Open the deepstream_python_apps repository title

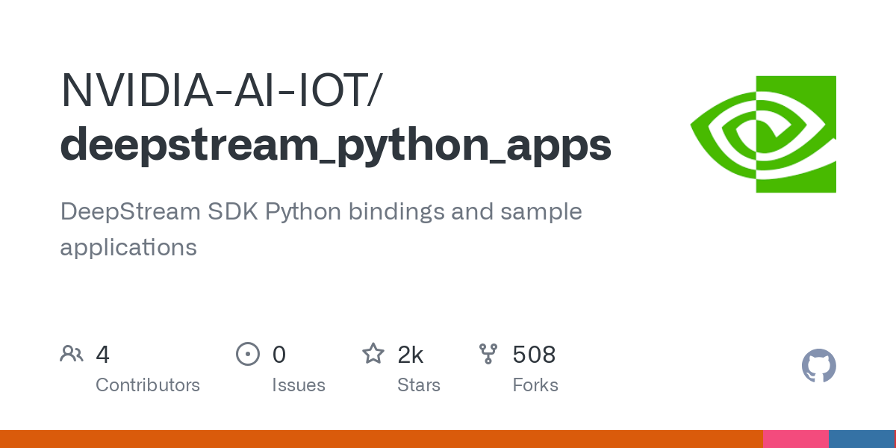(336, 144)
